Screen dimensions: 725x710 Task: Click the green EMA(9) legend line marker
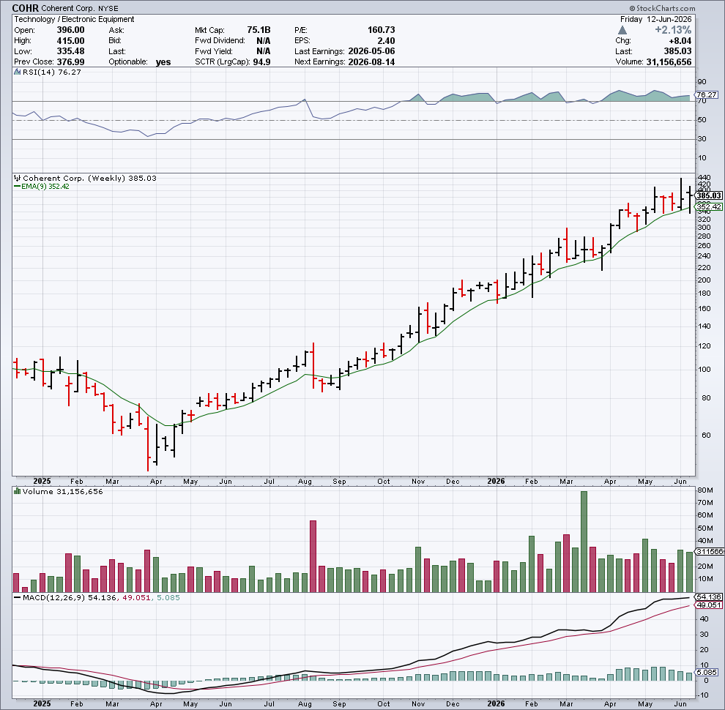click(x=17, y=186)
